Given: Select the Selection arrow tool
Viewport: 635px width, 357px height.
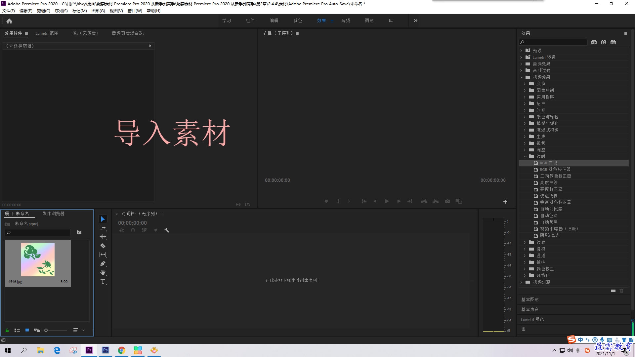Looking at the screenshot, I should (103, 219).
